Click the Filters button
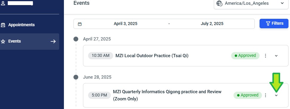290x109 pixels. [x=274, y=24]
